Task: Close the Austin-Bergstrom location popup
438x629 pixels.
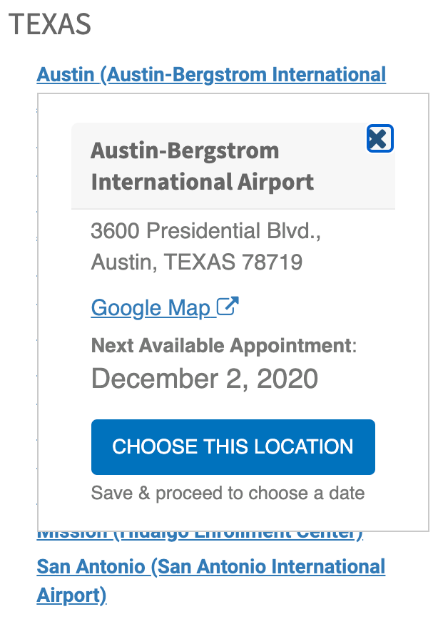Action: 380,138
